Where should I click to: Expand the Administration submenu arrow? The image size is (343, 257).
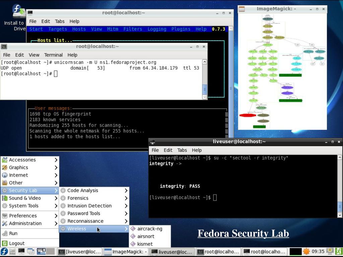(56, 224)
